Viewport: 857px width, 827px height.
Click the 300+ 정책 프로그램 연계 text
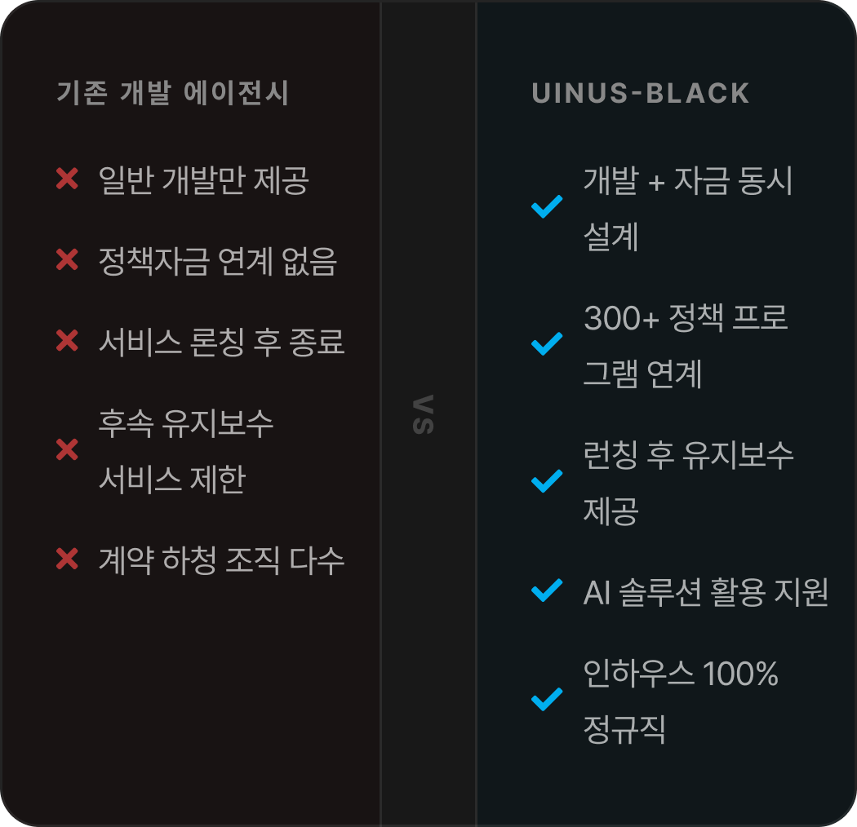[x=686, y=345]
